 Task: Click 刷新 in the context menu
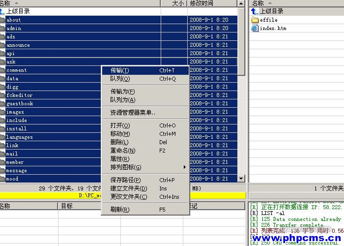click(120, 210)
